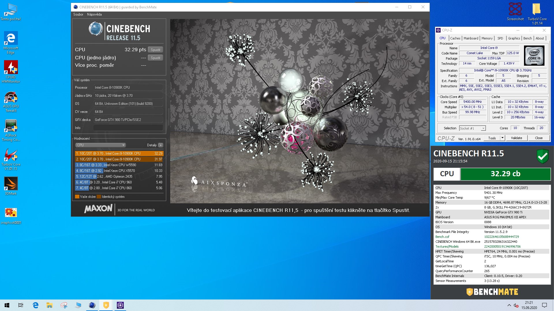Select ranking row 1 scoring 32.29
The height and width of the screenshot is (311, 554).
119,153
